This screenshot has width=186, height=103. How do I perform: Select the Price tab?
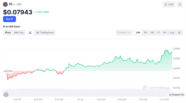click(8, 33)
